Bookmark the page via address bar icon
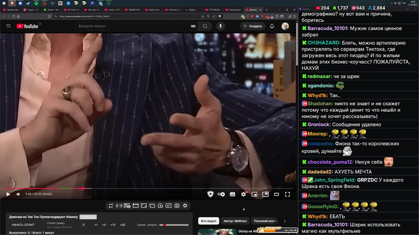The image size is (419, 235). point(49,16)
